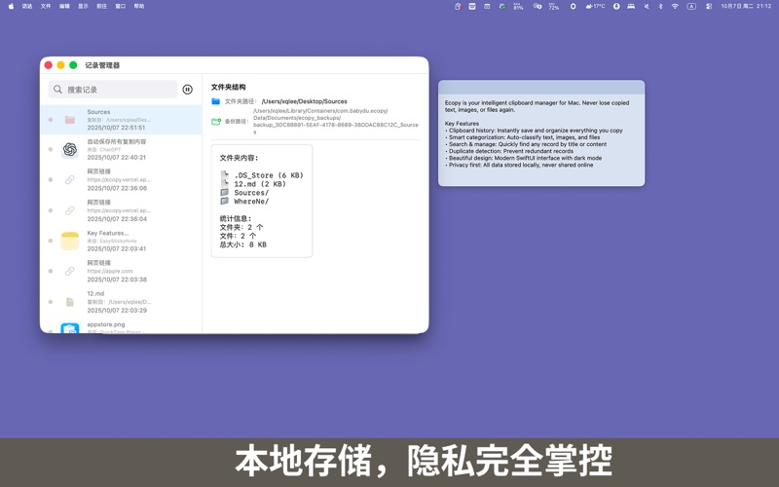Click the search records input field
This screenshot has width=779, height=487.
(x=117, y=90)
